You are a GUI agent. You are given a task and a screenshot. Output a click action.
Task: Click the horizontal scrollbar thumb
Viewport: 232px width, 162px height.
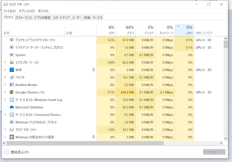pyautogui.click(x=85, y=143)
